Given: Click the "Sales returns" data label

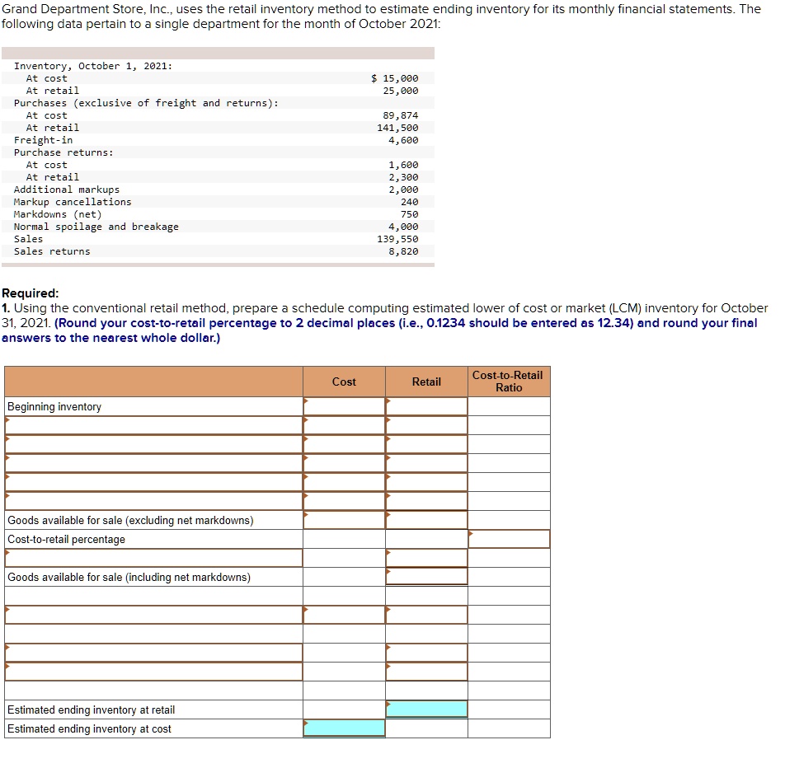Looking at the screenshot, I should [x=52, y=251].
